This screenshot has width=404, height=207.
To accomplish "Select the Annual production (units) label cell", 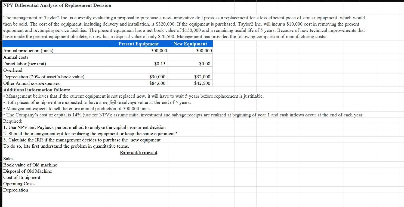I will (28, 51).
